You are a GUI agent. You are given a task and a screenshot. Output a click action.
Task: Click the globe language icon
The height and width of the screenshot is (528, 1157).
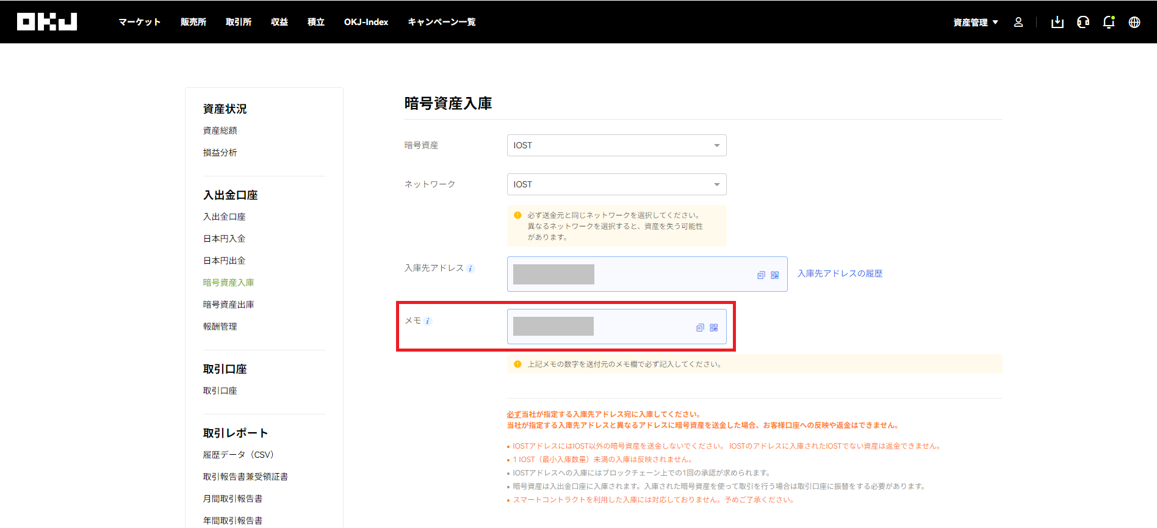1134,22
